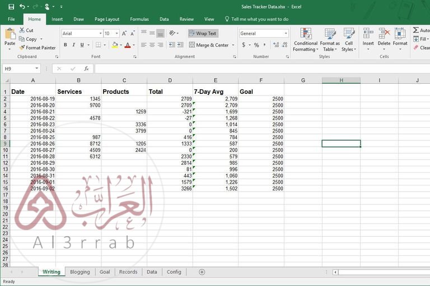Click the Format as Table icon
The height and width of the screenshot is (286, 430).
pos(330,39)
